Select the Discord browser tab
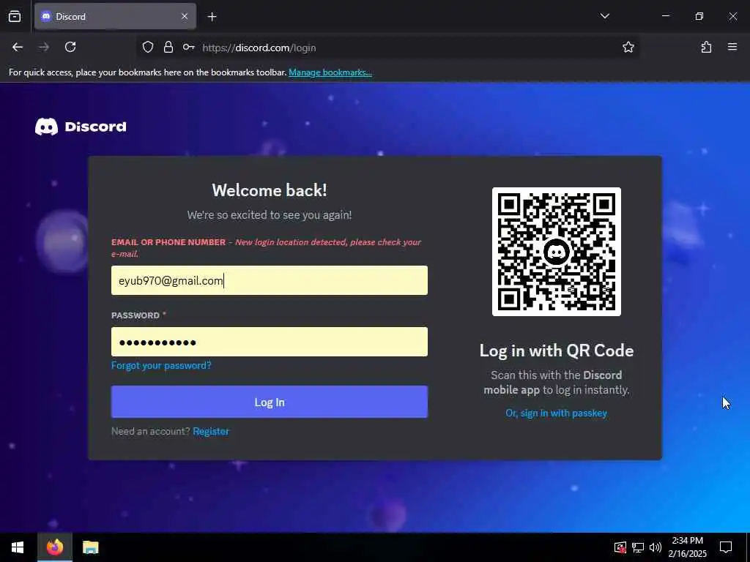Viewport: 750px width, 562px height. (x=115, y=16)
